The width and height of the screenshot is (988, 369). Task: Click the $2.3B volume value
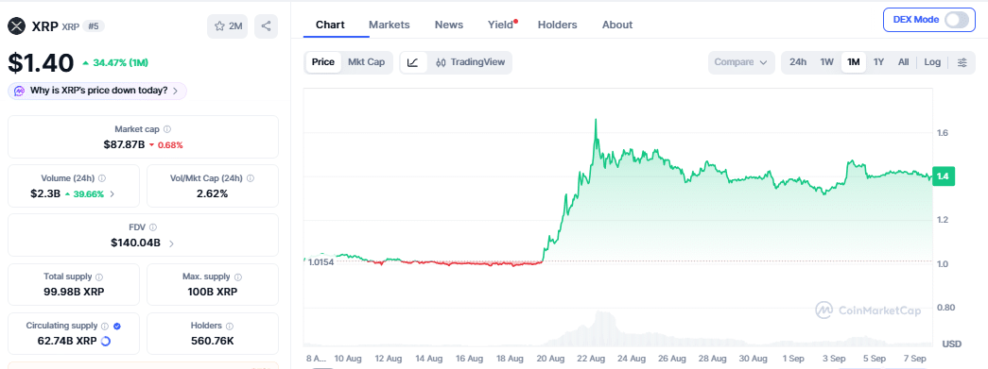[x=45, y=193]
